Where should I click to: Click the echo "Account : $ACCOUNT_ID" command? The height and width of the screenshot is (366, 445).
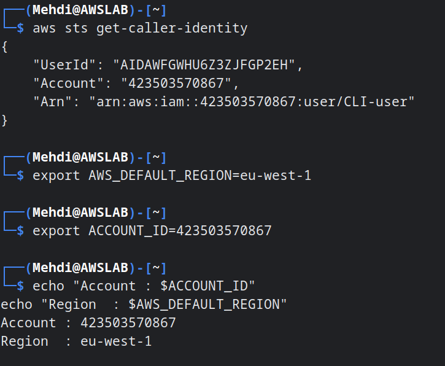144,286
